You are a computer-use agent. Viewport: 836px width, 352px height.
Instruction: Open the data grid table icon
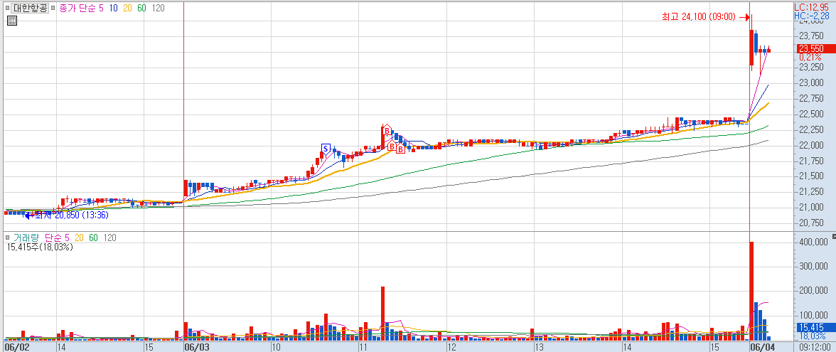pos(12,21)
